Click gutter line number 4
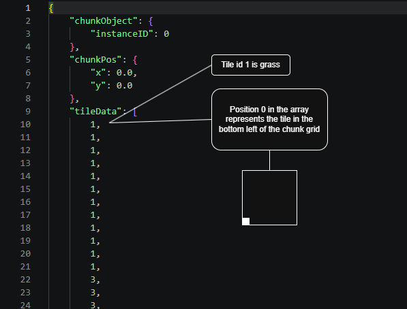The height and width of the screenshot is (309, 407). (x=28, y=47)
